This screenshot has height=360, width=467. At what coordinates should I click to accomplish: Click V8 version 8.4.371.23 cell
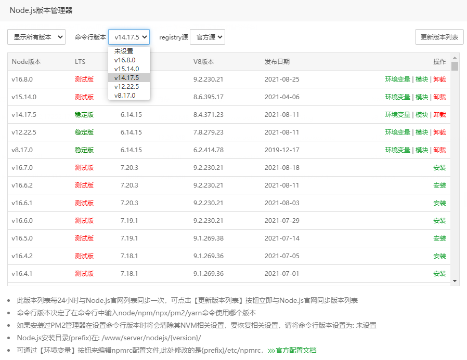(x=208, y=114)
